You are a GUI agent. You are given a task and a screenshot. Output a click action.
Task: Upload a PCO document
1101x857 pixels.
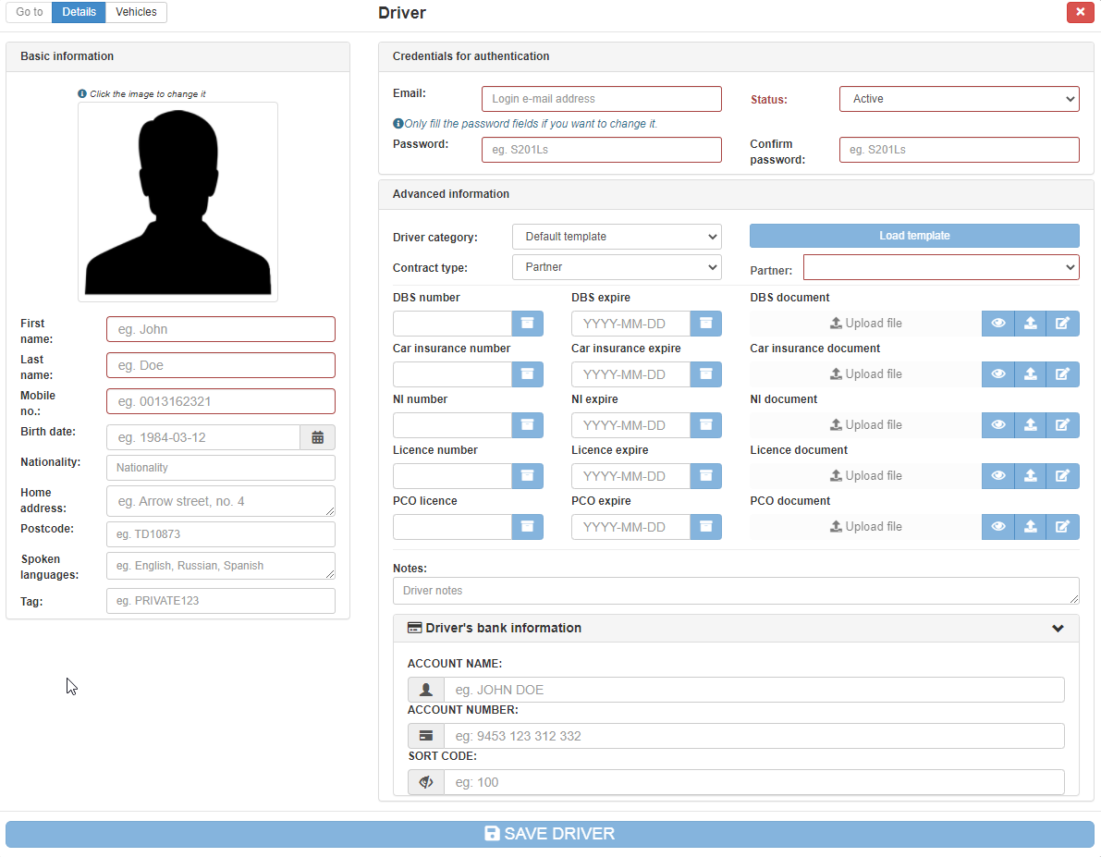click(1031, 526)
